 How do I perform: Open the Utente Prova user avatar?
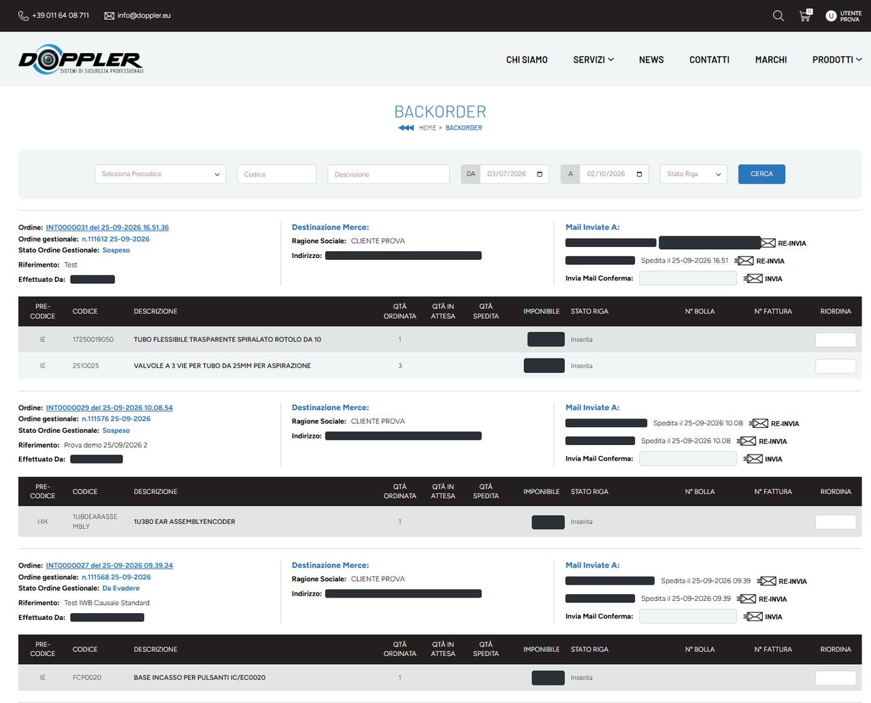pos(831,16)
